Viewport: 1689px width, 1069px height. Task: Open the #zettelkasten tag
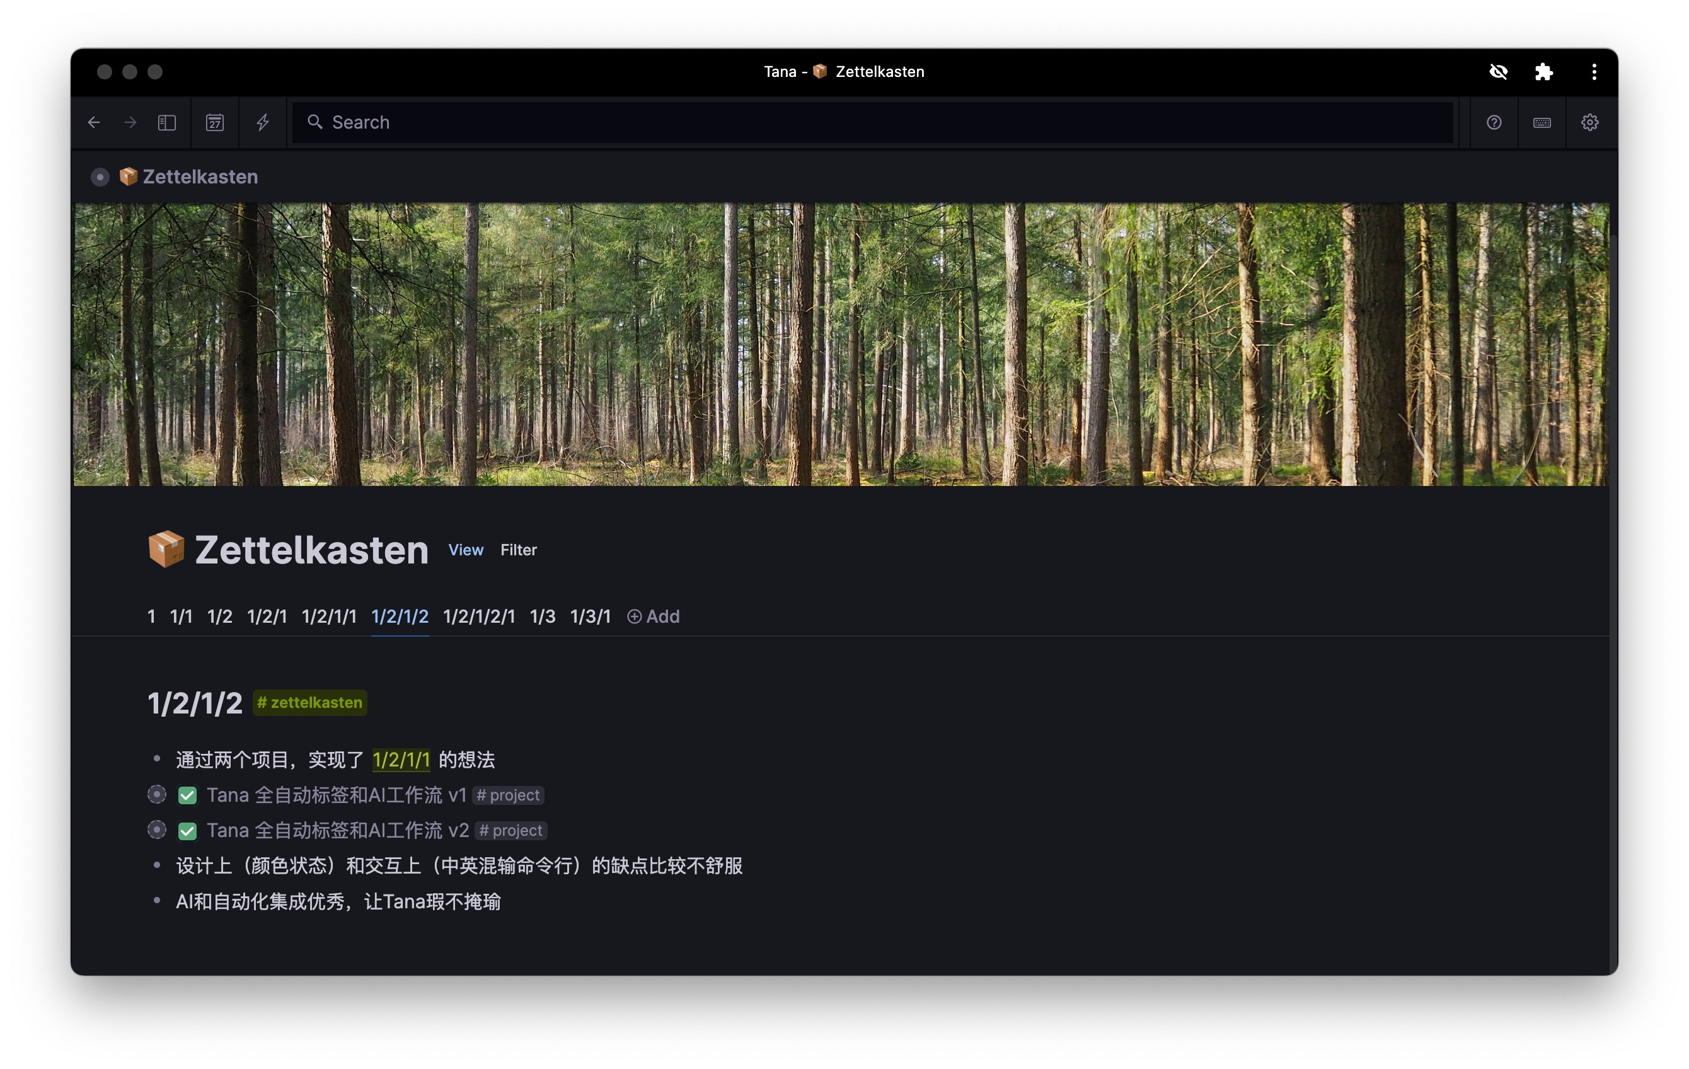[309, 703]
